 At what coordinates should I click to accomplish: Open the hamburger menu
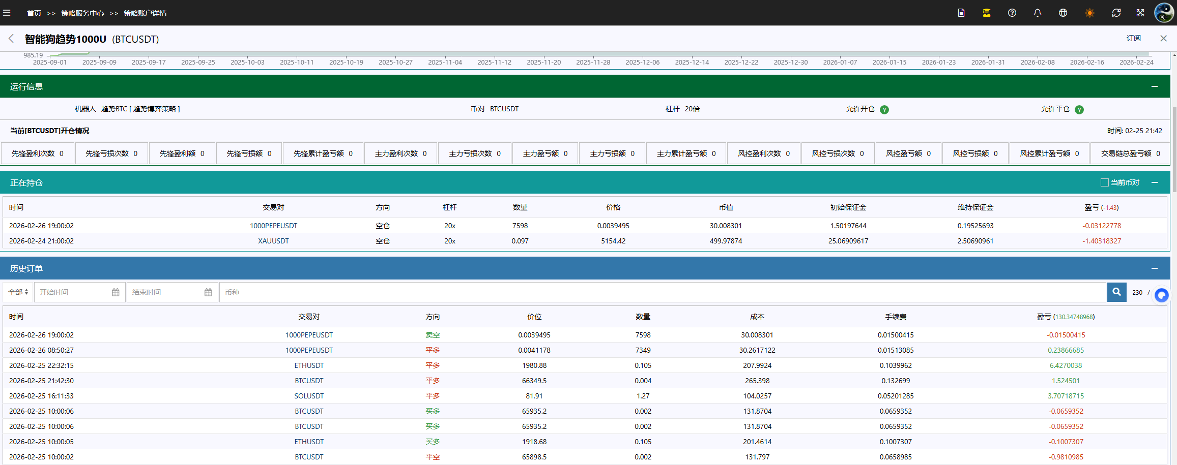(7, 13)
